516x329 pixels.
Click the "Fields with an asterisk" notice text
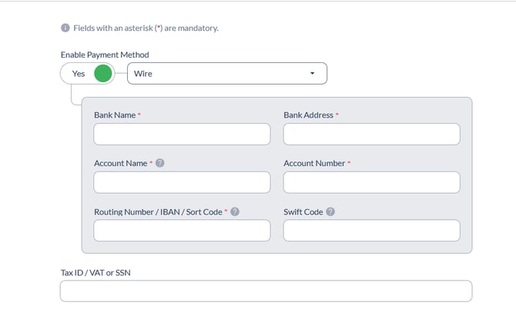coord(146,28)
